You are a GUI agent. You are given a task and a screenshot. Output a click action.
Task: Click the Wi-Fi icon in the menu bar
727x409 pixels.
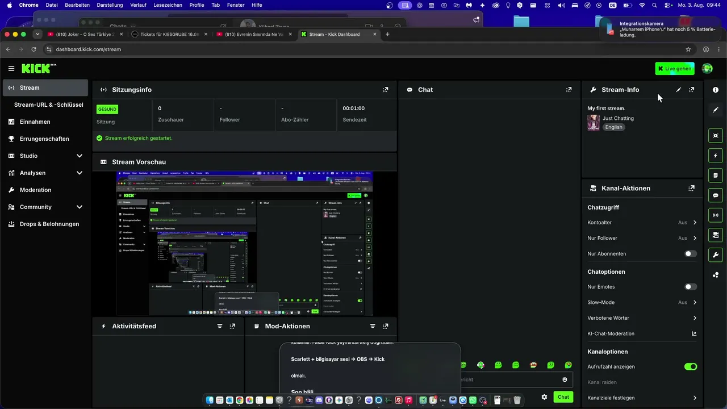pyautogui.click(x=642, y=5)
